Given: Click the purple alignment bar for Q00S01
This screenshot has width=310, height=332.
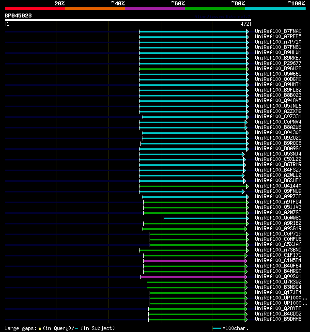Looking at the screenshot, I should click(193, 277).
